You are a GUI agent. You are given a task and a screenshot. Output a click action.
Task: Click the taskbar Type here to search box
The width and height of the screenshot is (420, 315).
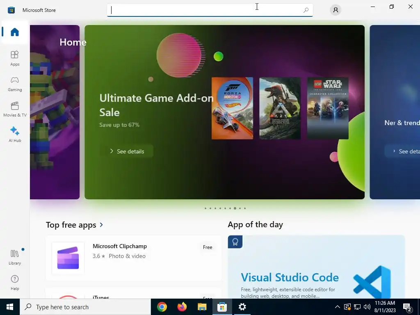pyautogui.click(x=85, y=307)
